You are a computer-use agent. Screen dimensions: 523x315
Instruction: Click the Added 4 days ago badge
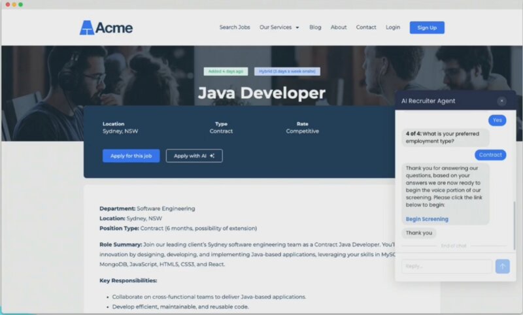pyautogui.click(x=226, y=71)
